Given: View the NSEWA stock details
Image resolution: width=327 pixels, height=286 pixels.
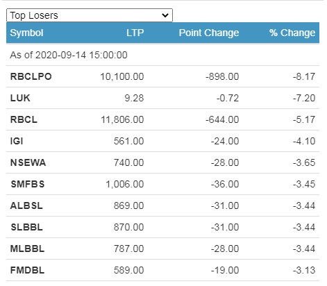Looking at the screenshot, I should click(28, 162).
